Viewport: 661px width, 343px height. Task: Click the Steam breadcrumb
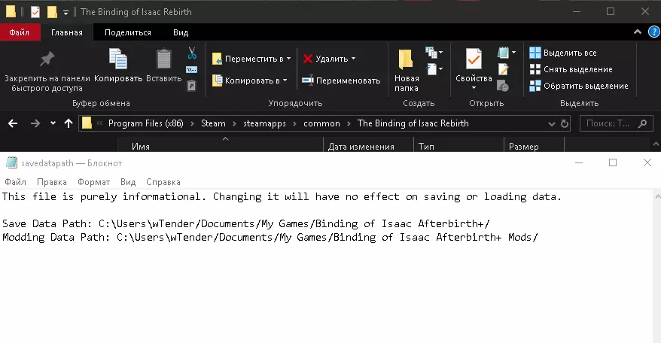[x=213, y=123]
